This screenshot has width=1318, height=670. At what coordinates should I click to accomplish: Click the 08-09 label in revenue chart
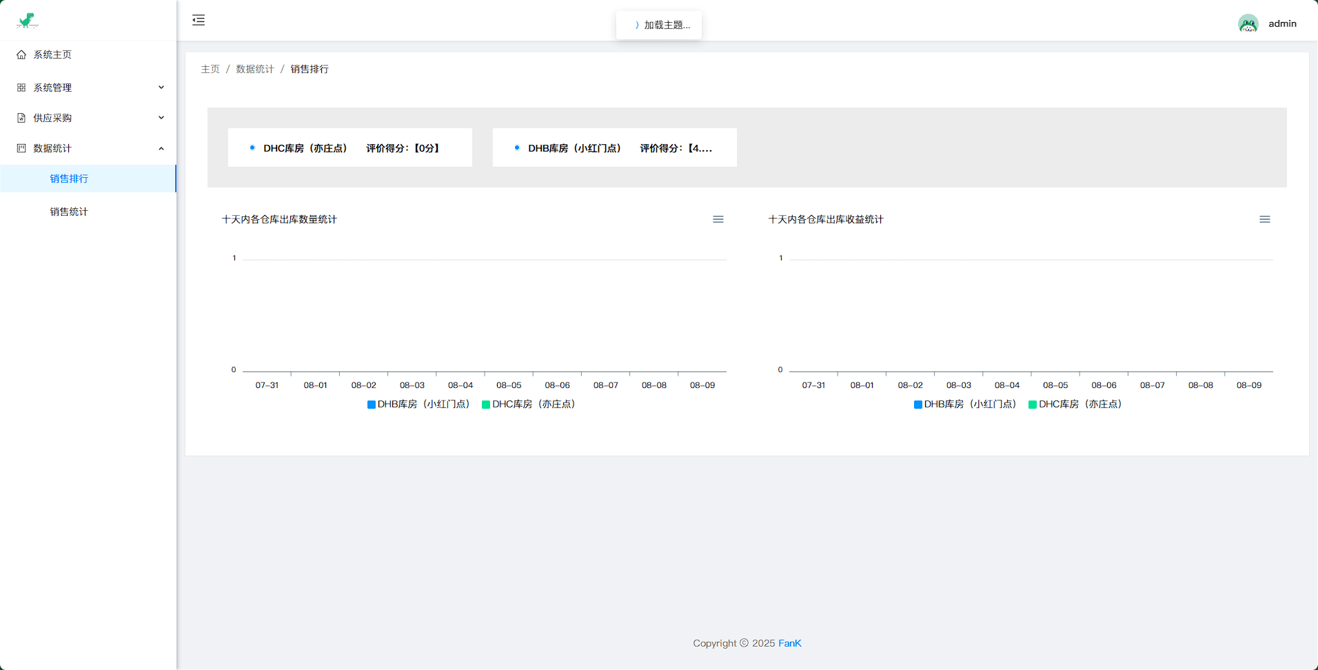(1249, 385)
